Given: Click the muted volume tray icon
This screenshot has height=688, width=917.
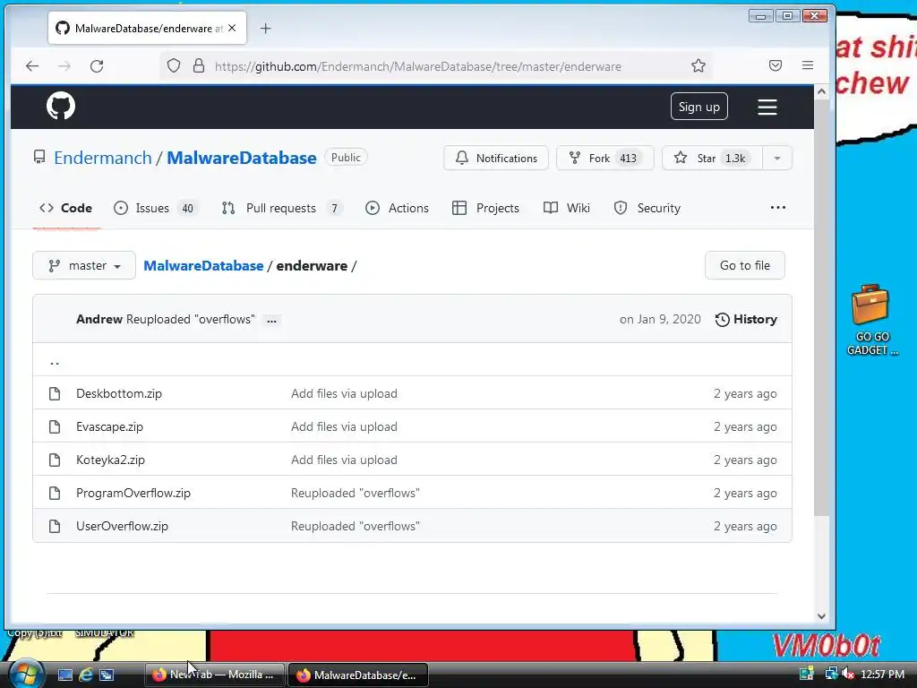Looking at the screenshot, I should pyautogui.click(x=848, y=674).
